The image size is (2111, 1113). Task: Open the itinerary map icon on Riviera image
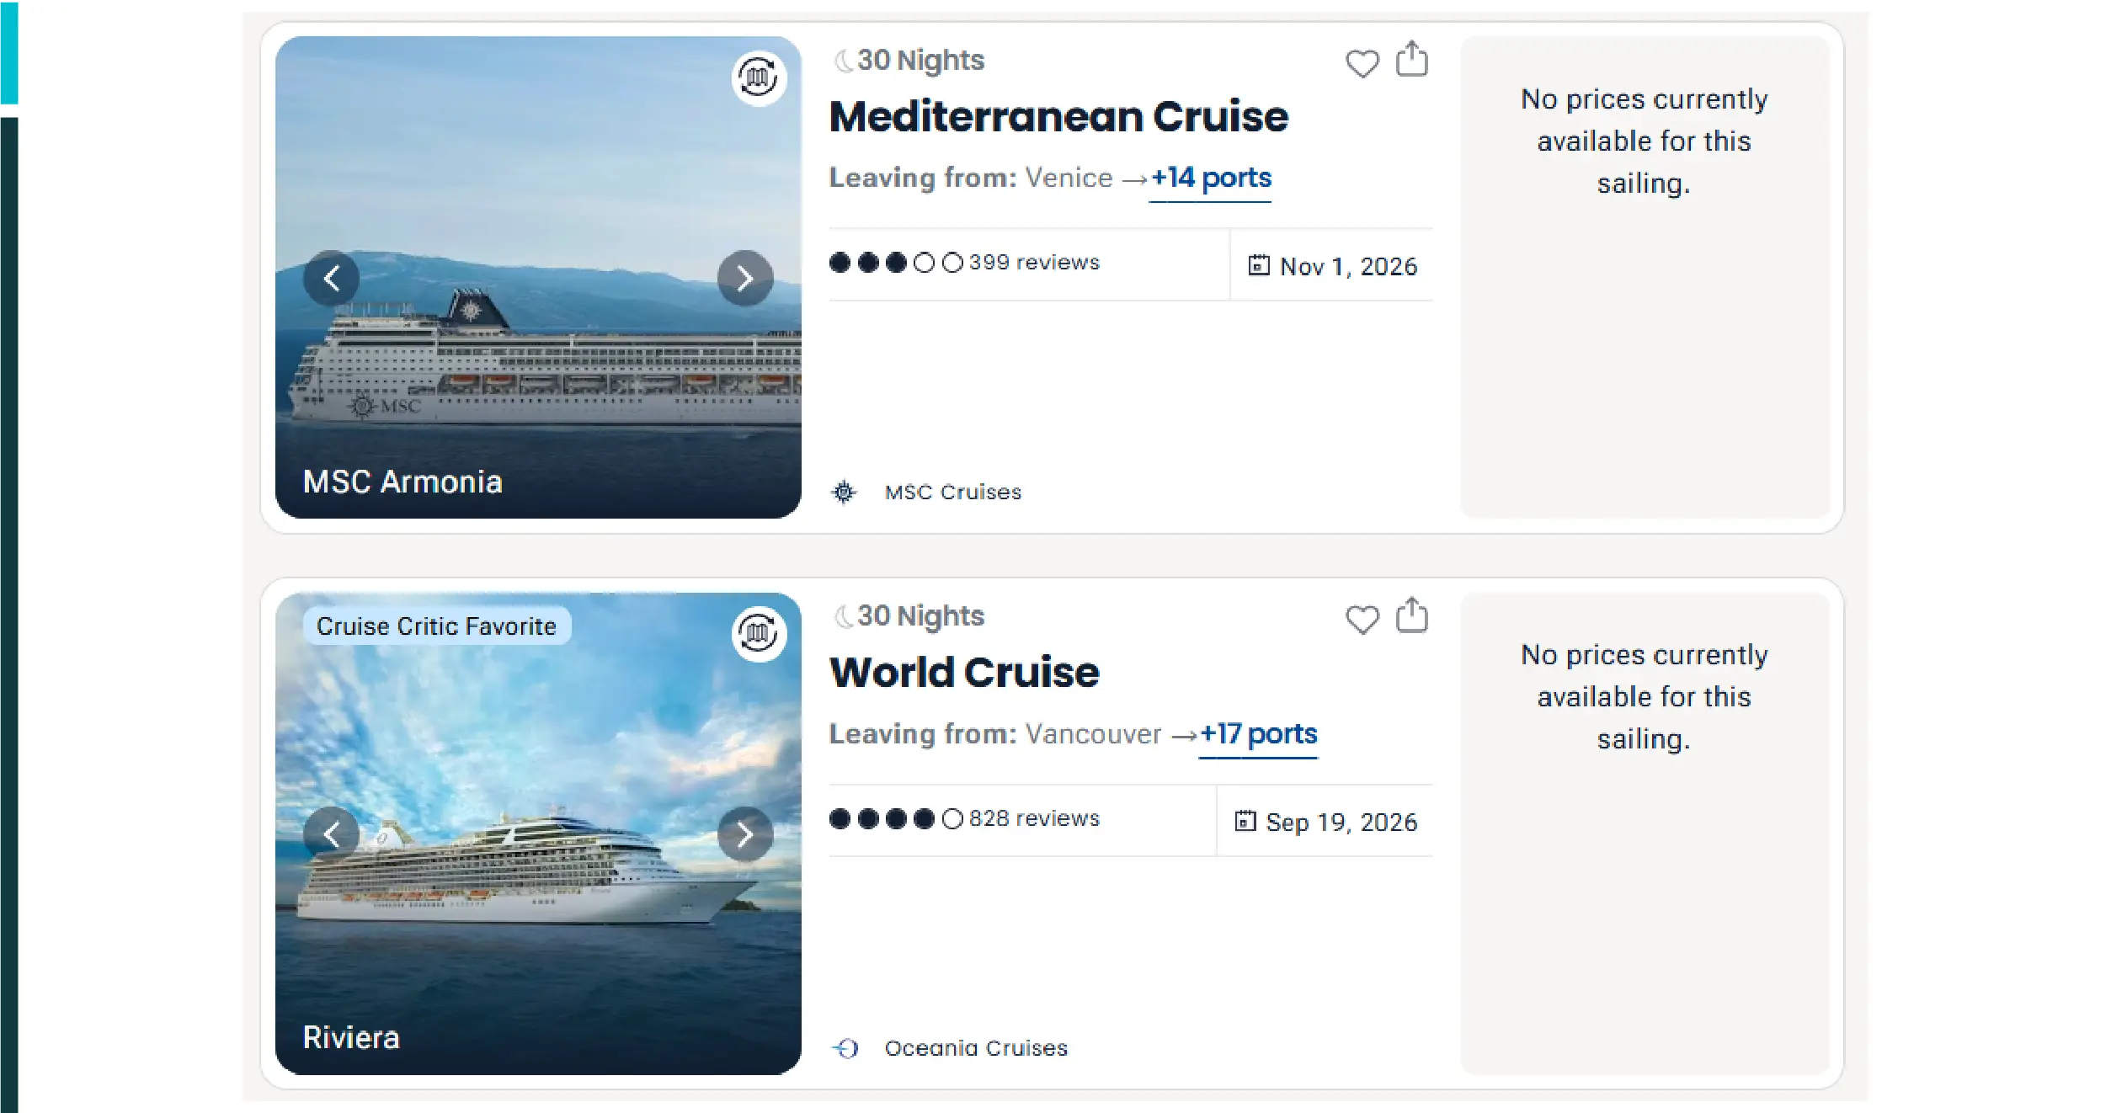coord(757,634)
